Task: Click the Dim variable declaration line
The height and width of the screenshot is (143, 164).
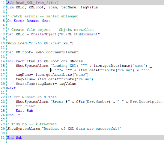Action: (52, 7)
